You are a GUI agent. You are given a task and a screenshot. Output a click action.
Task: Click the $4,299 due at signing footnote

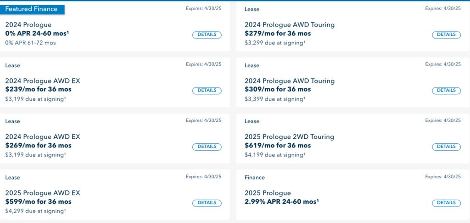(x=35, y=211)
